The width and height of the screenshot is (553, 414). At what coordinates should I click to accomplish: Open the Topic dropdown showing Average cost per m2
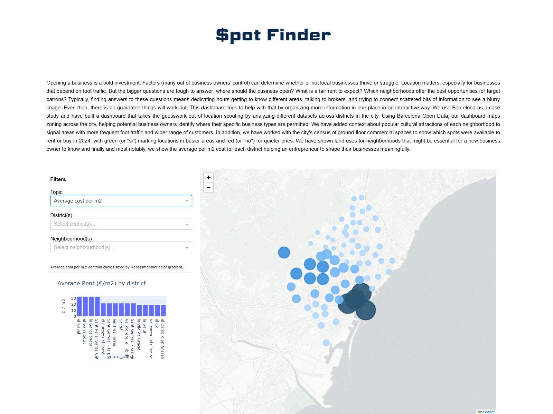[121, 200]
